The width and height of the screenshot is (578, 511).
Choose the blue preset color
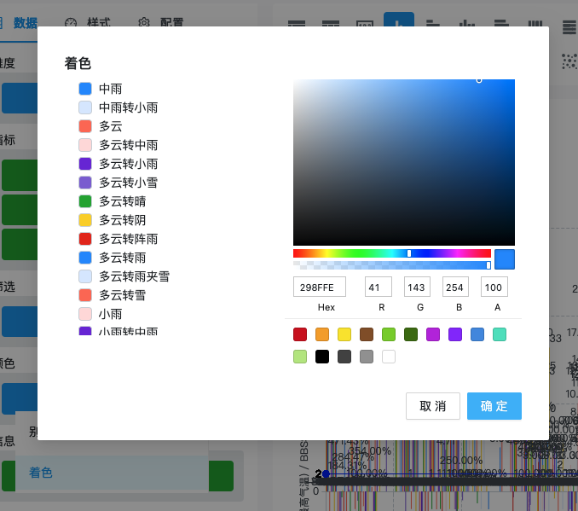(477, 334)
